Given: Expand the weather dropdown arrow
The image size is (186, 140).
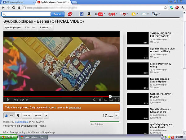Looking at the screenshot, I should [137, 14].
